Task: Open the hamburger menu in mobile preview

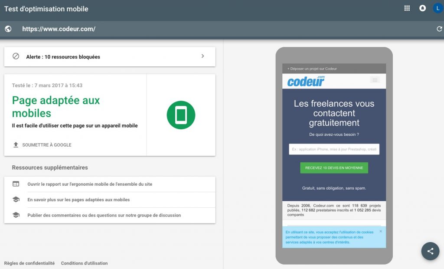Action: point(375,80)
